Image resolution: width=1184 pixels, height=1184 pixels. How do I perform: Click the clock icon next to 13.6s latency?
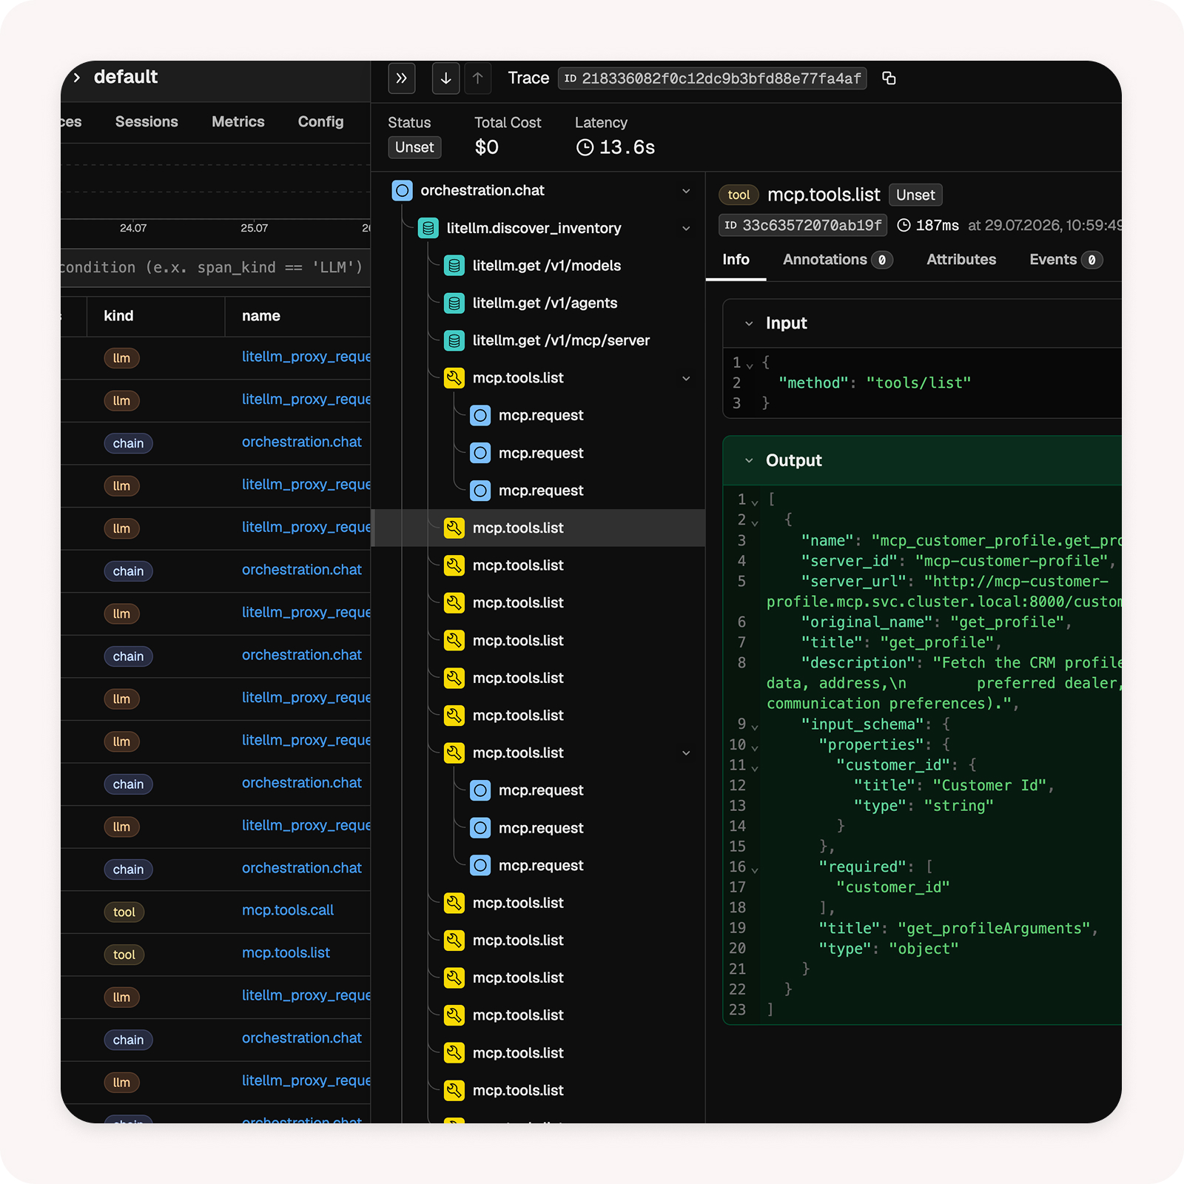[x=585, y=147]
